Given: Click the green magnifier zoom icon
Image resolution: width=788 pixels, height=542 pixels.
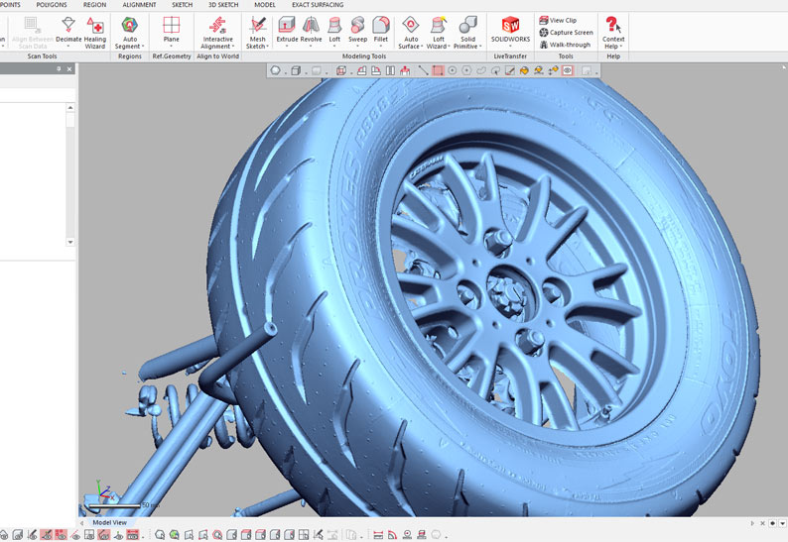Looking at the screenshot, I should tap(174, 534).
